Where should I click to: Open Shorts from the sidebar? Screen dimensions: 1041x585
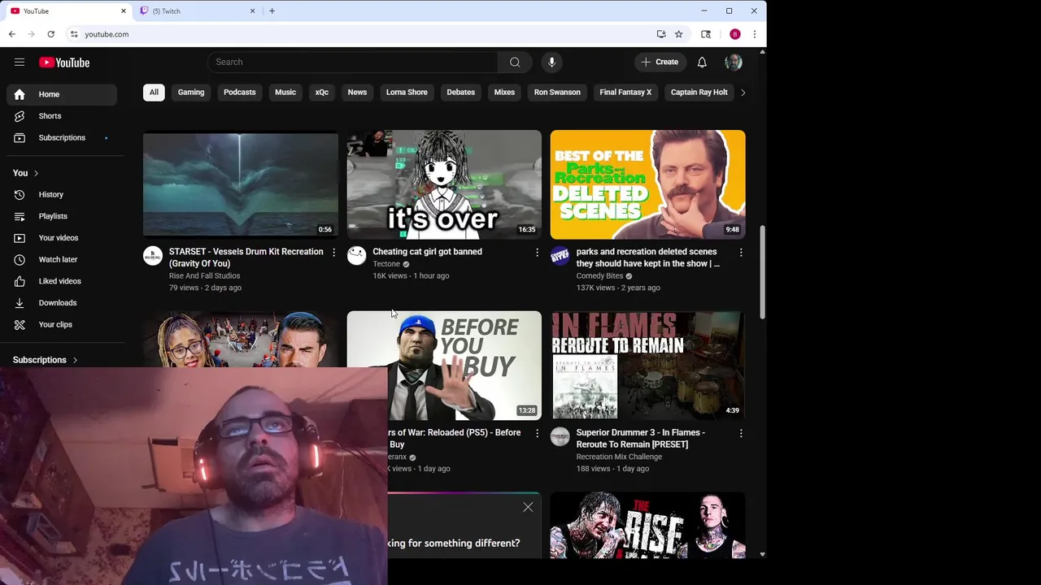(62, 116)
